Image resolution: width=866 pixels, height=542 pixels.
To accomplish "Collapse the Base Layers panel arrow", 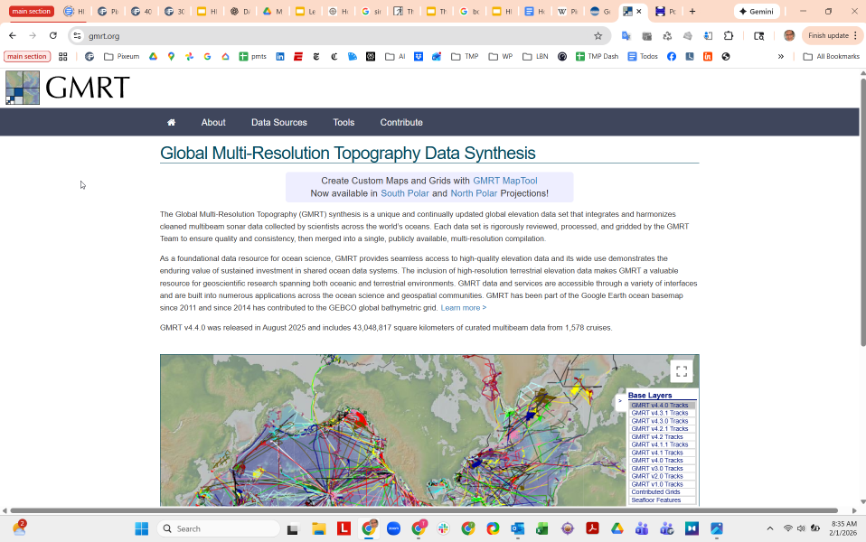I will pyautogui.click(x=620, y=400).
